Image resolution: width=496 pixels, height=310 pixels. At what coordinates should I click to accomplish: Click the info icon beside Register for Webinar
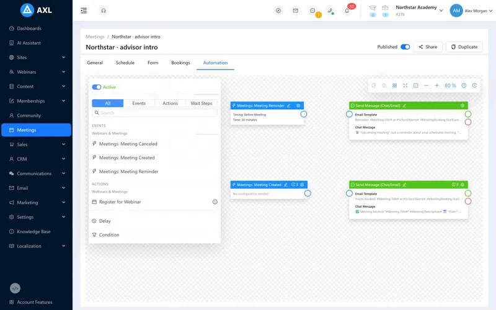215,202
